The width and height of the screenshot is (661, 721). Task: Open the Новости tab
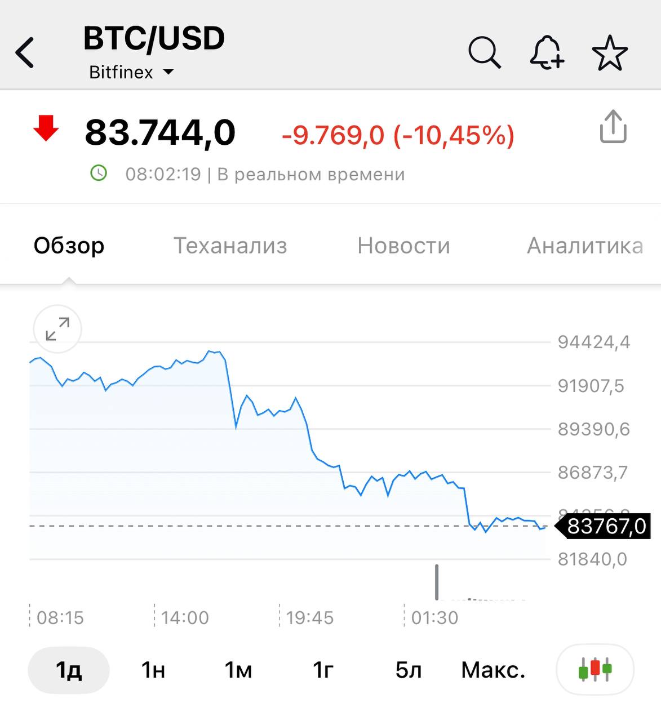pos(403,246)
